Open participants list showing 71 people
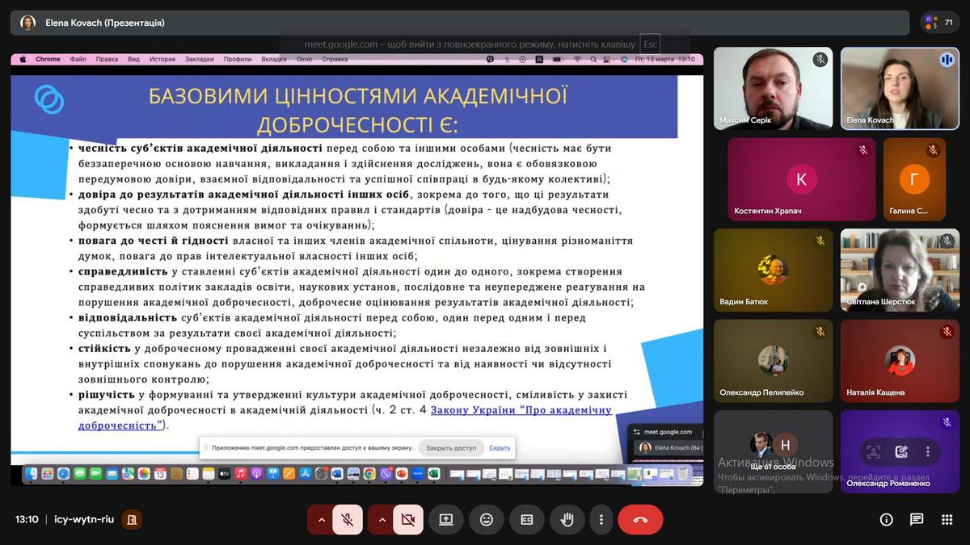 939,23
